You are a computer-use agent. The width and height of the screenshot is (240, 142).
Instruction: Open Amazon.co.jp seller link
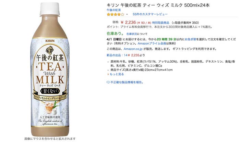(x=133, y=49)
